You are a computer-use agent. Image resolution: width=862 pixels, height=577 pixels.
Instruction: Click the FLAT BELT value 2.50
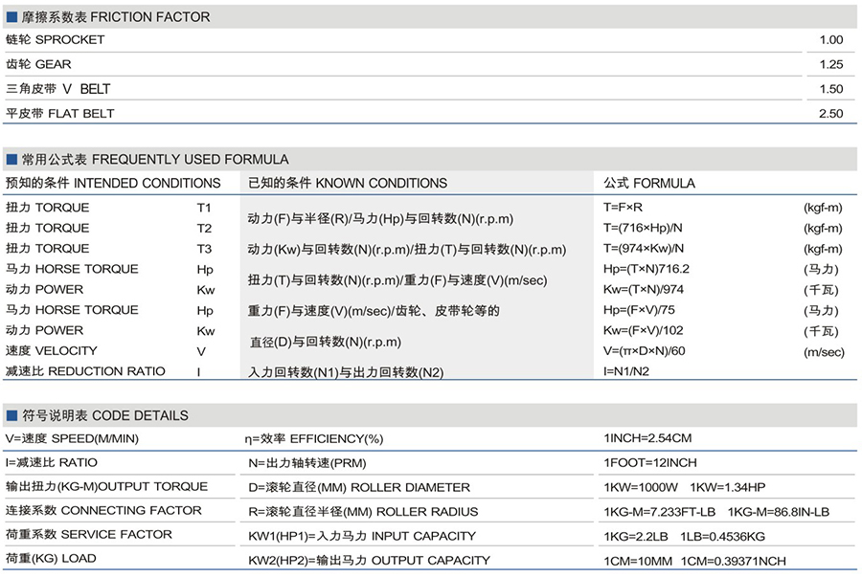click(x=830, y=114)
